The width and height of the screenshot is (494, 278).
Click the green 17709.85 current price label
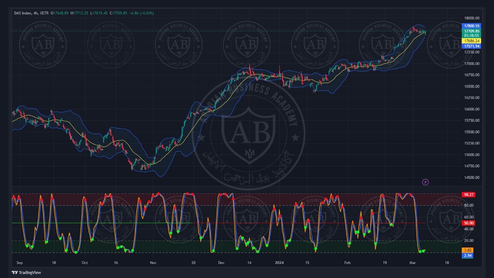(471, 31)
